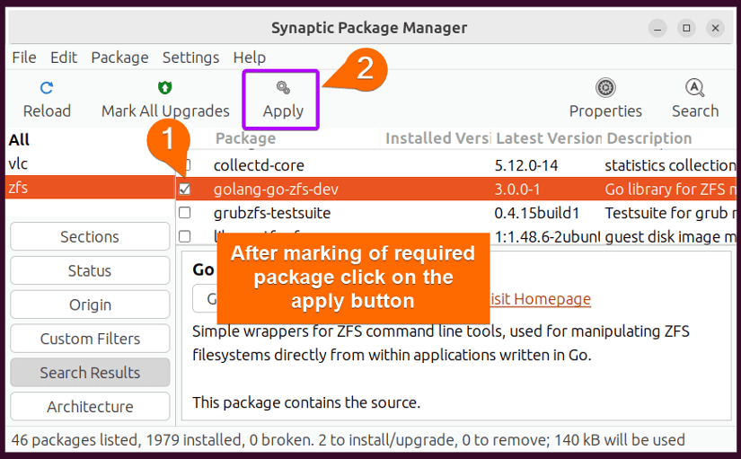Screen dimensions: 741x459
Task: Open the File menu
Action: pos(24,57)
